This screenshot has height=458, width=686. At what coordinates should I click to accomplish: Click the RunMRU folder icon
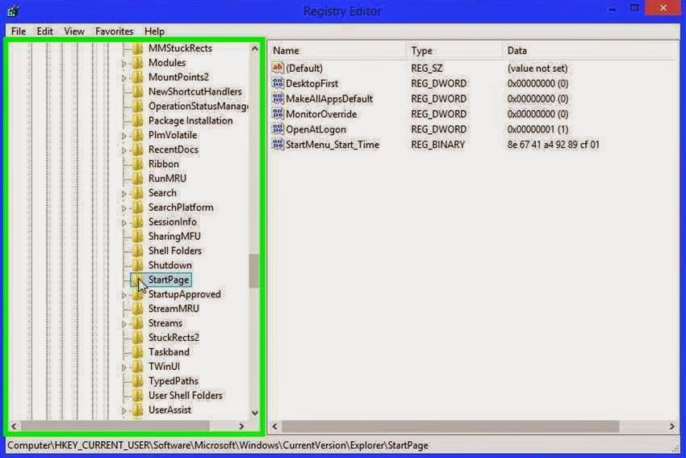pos(138,179)
